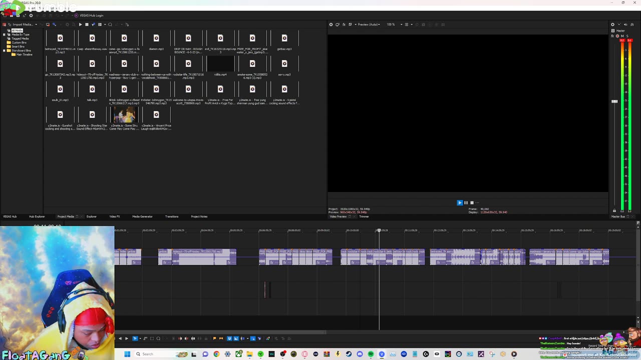Click timeline playhead marker on ruler

click(x=379, y=230)
